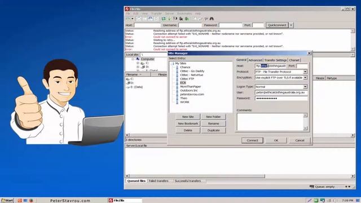This screenshot has width=361, height=203.
Task: Click the binoculars file search icon
Action: (212, 19)
